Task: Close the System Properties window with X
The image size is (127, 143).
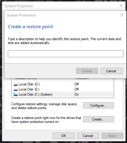Action: [121, 6]
